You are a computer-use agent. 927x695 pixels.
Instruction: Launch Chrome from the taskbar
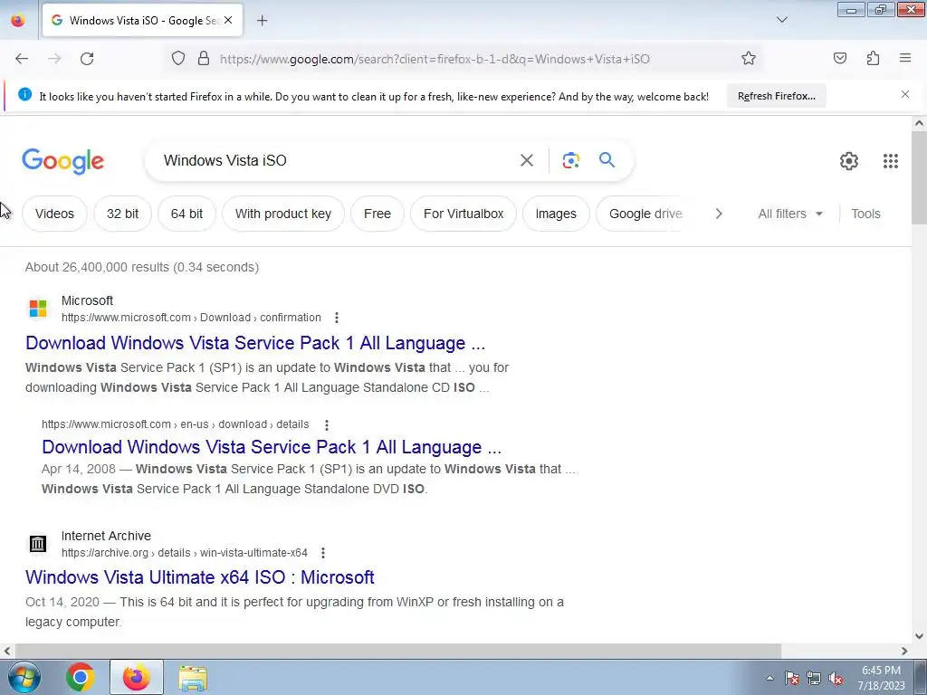click(x=80, y=677)
